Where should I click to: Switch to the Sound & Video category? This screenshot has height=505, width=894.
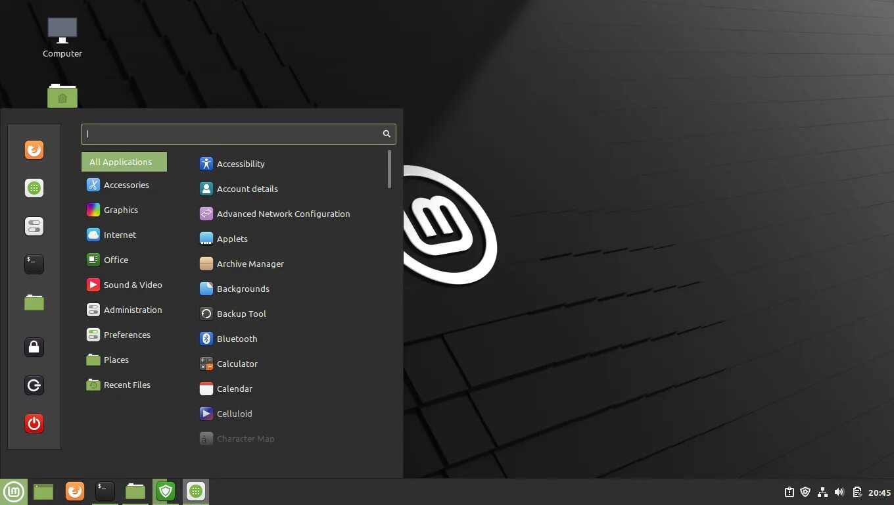click(132, 285)
